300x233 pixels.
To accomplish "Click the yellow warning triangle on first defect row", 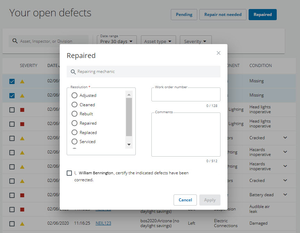I will (x=22, y=81).
